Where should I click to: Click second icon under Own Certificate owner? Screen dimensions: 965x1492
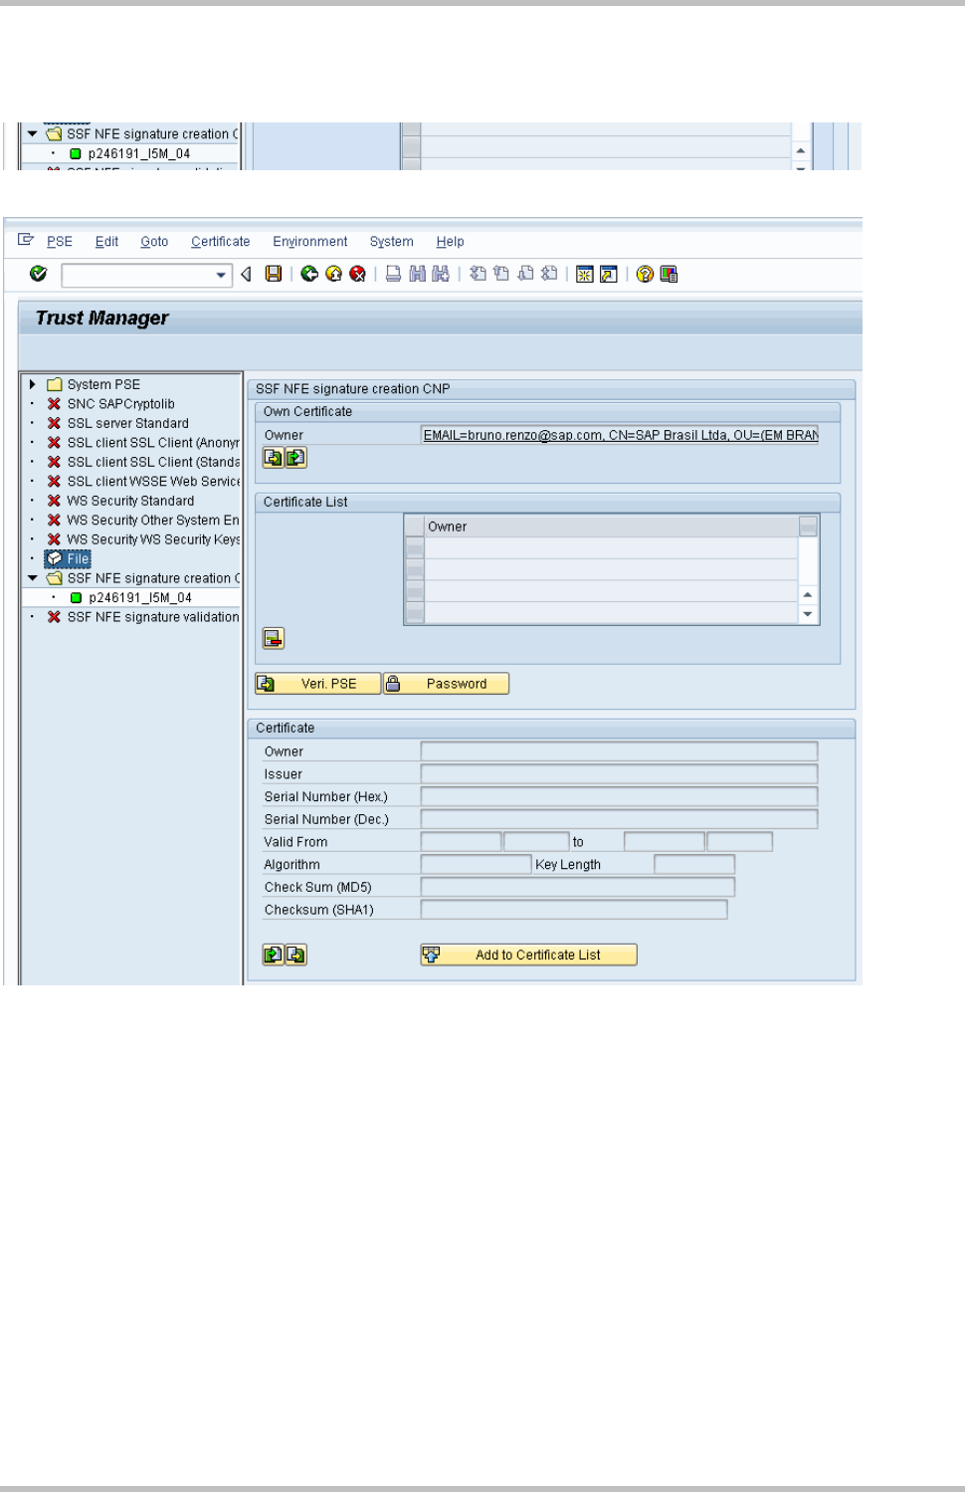[x=295, y=458]
